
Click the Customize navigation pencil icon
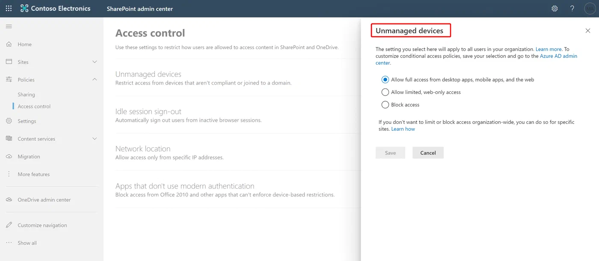[x=9, y=225]
